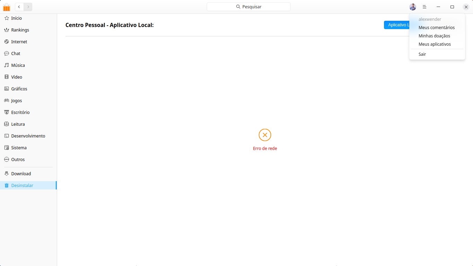
Task: Open the Desenvolvimento section
Action: pyautogui.click(x=28, y=136)
